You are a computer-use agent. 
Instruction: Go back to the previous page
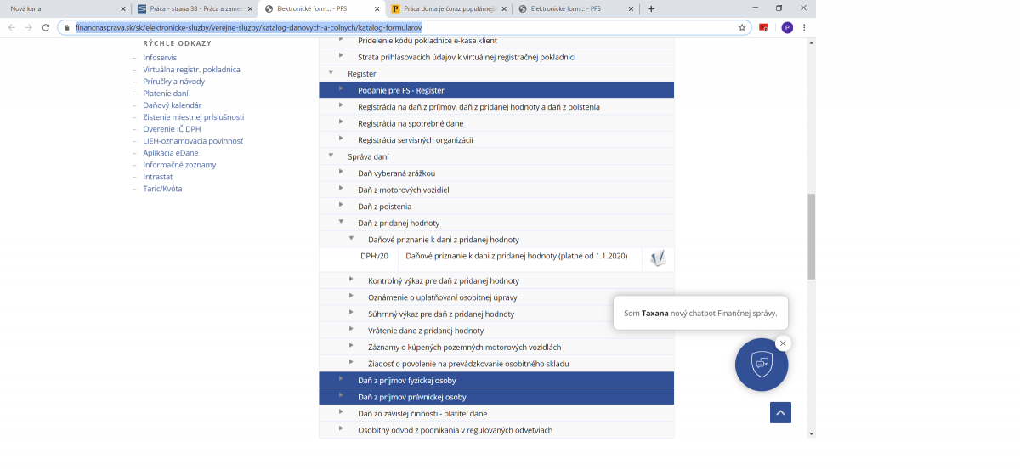pyautogui.click(x=12, y=27)
